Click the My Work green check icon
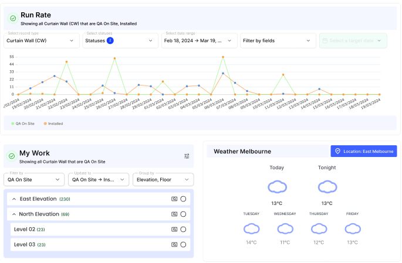 pos(12,156)
